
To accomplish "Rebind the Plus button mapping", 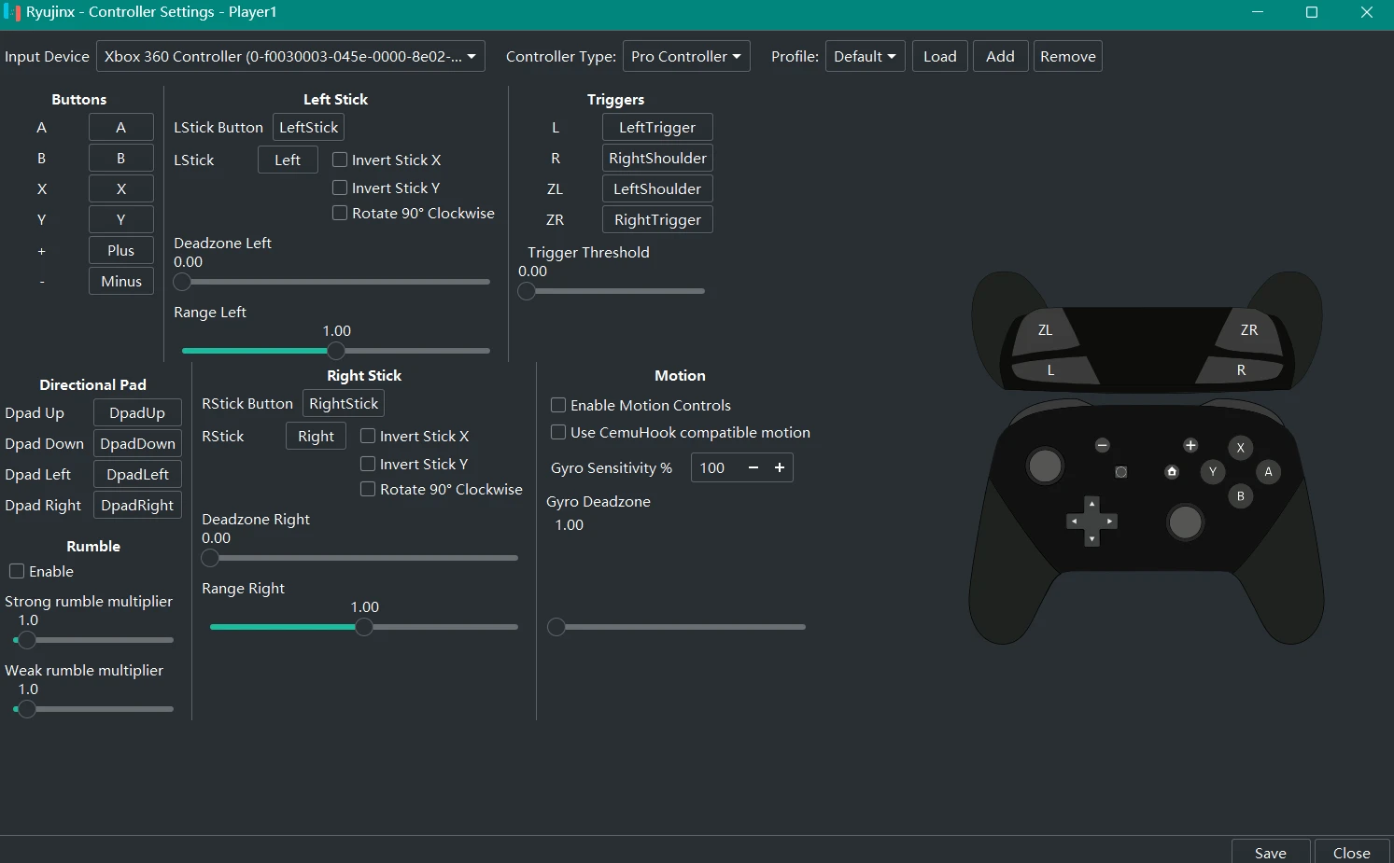I will (x=121, y=250).
